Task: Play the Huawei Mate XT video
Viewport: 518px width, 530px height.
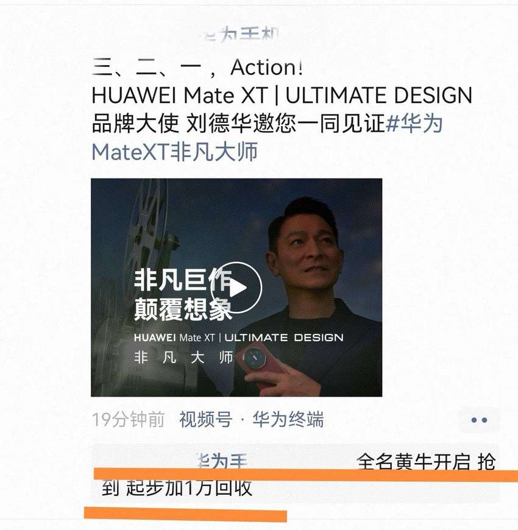Action: point(236,288)
